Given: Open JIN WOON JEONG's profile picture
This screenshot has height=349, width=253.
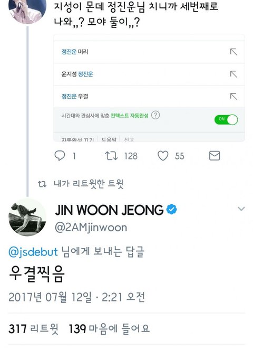Looking at the screenshot, I should click(27, 218).
